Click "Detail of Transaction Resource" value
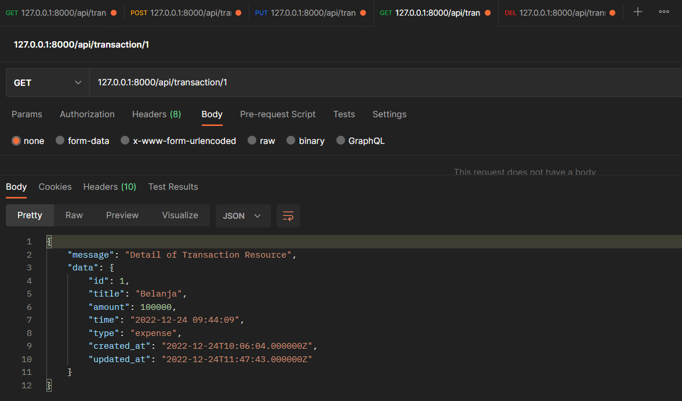The width and height of the screenshot is (682, 401). 208,255
